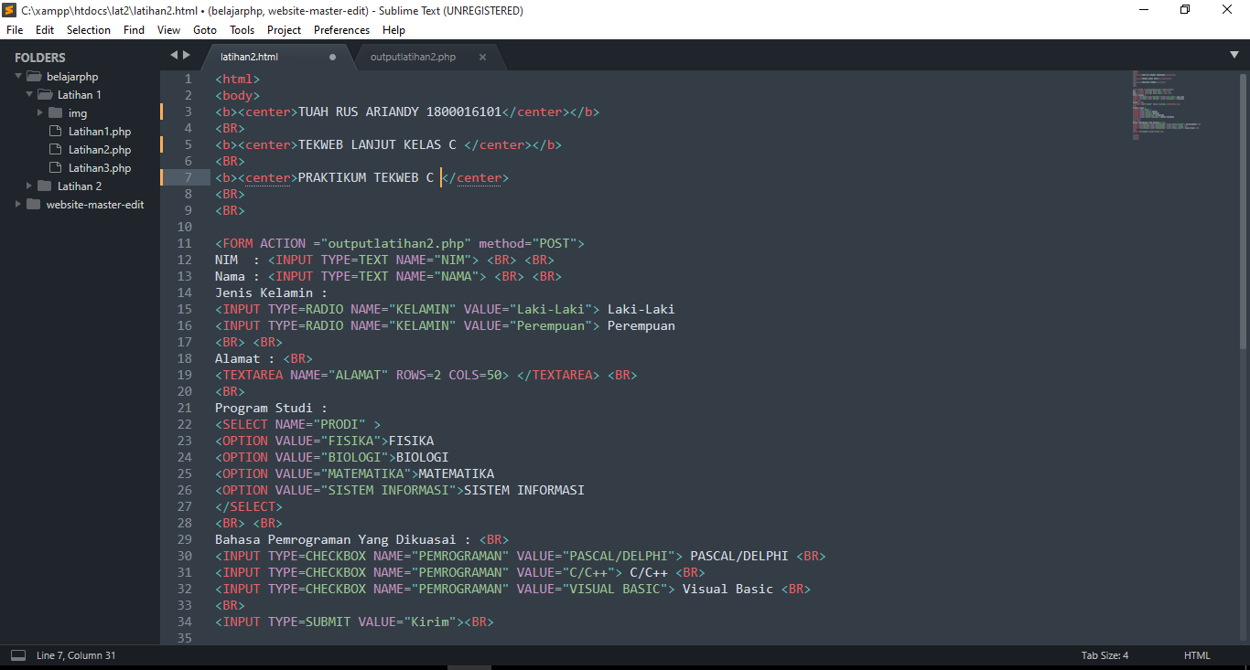Maximize the Sublime Text window
The height and width of the screenshot is (670, 1250).
(x=1185, y=10)
